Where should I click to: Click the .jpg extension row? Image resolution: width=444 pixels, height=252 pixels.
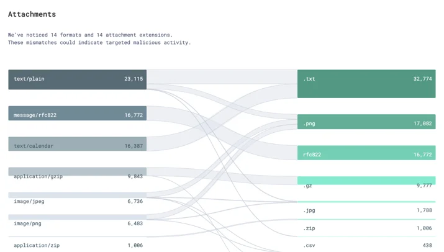point(366,207)
